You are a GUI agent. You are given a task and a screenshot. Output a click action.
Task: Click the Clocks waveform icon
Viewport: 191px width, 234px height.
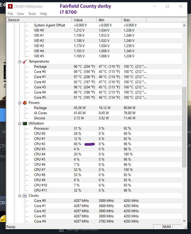[25, 196]
